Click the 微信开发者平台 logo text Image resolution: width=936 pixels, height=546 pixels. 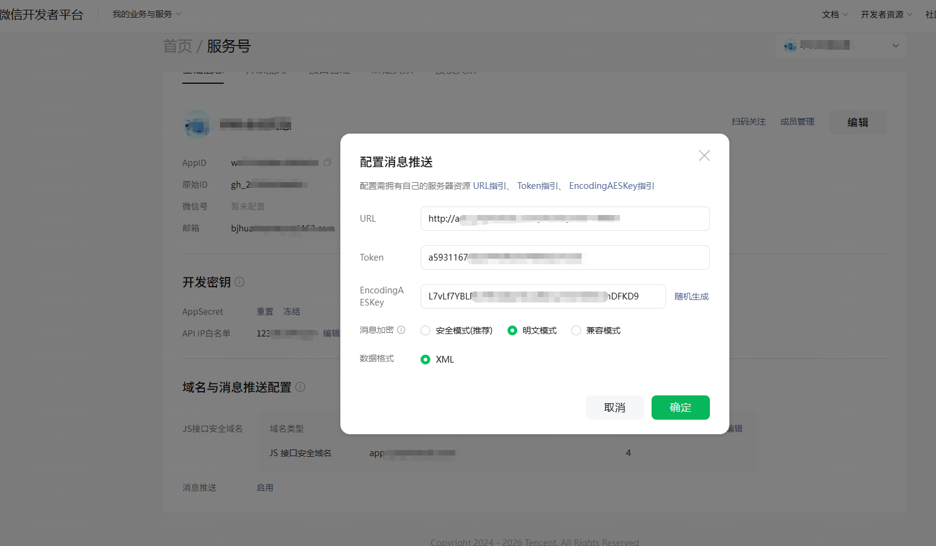click(x=41, y=15)
